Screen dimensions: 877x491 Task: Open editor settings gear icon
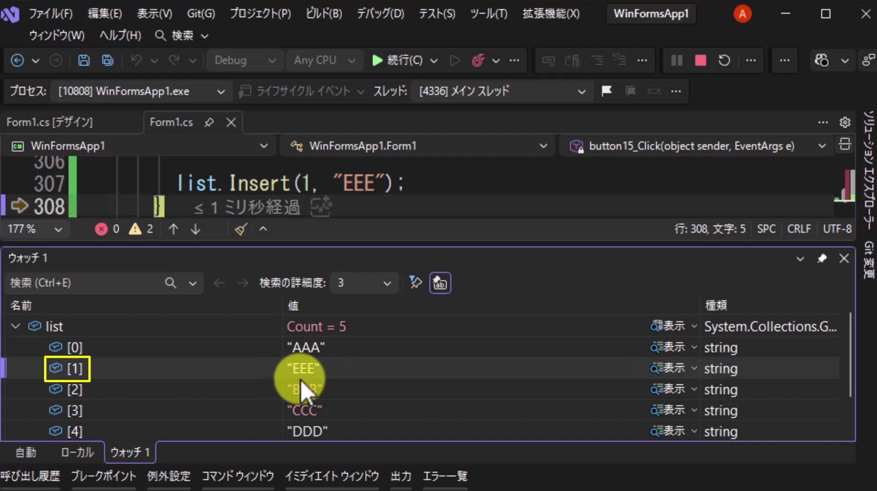click(x=845, y=122)
